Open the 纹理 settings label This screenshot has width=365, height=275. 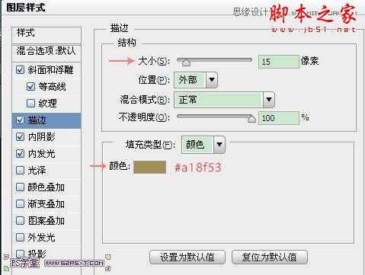click(x=48, y=104)
